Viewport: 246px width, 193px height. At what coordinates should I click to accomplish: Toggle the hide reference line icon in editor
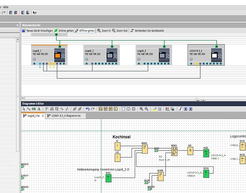(181, 109)
